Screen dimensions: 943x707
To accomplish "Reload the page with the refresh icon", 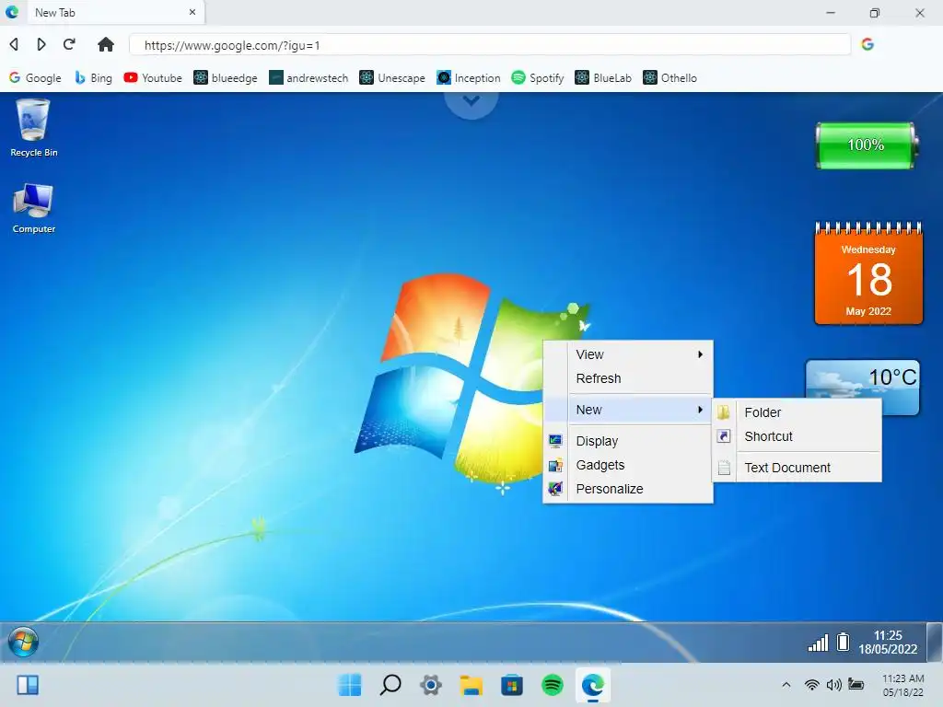I will click(x=69, y=44).
